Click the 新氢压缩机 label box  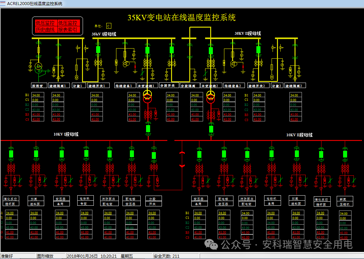pos(345,201)
